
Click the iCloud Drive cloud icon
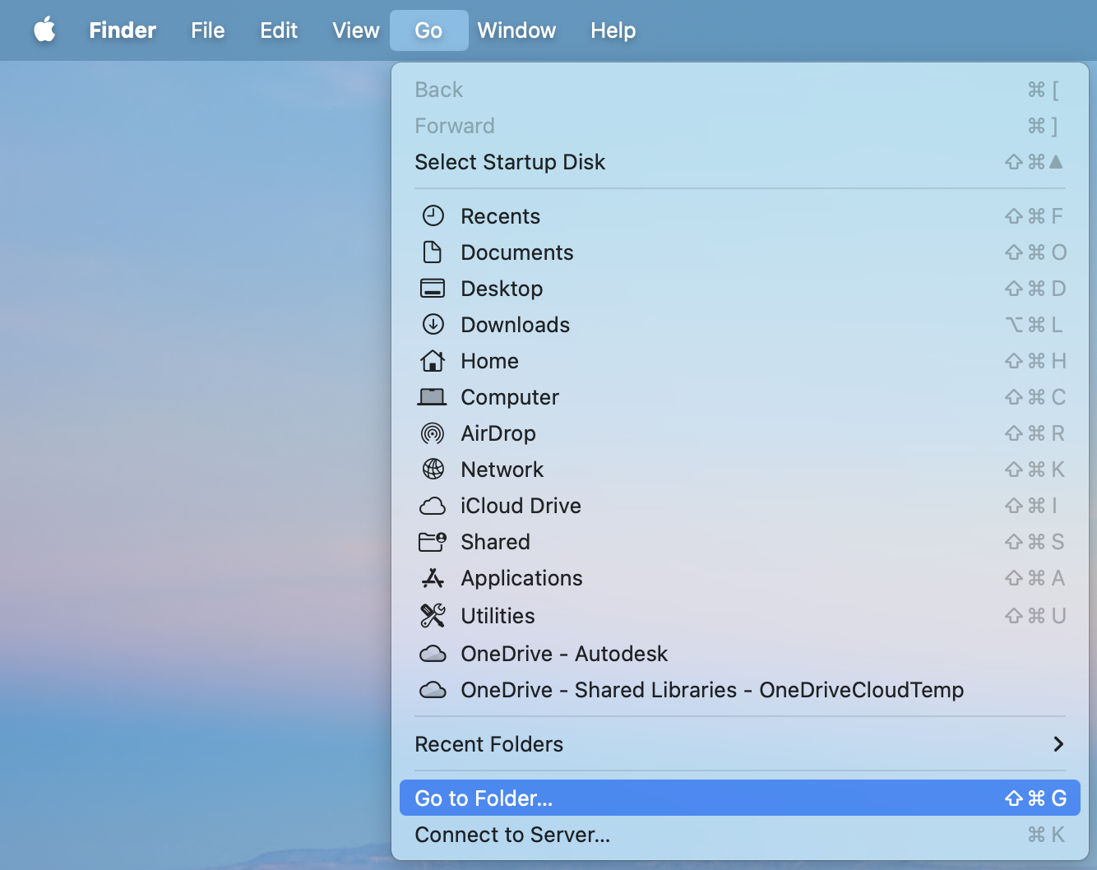(433, 506)
